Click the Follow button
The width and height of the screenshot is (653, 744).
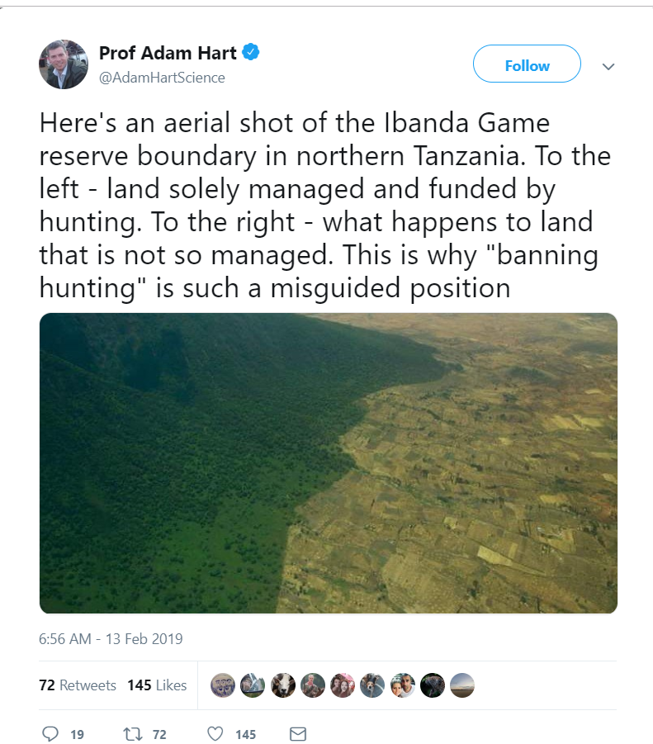point(526,64)
